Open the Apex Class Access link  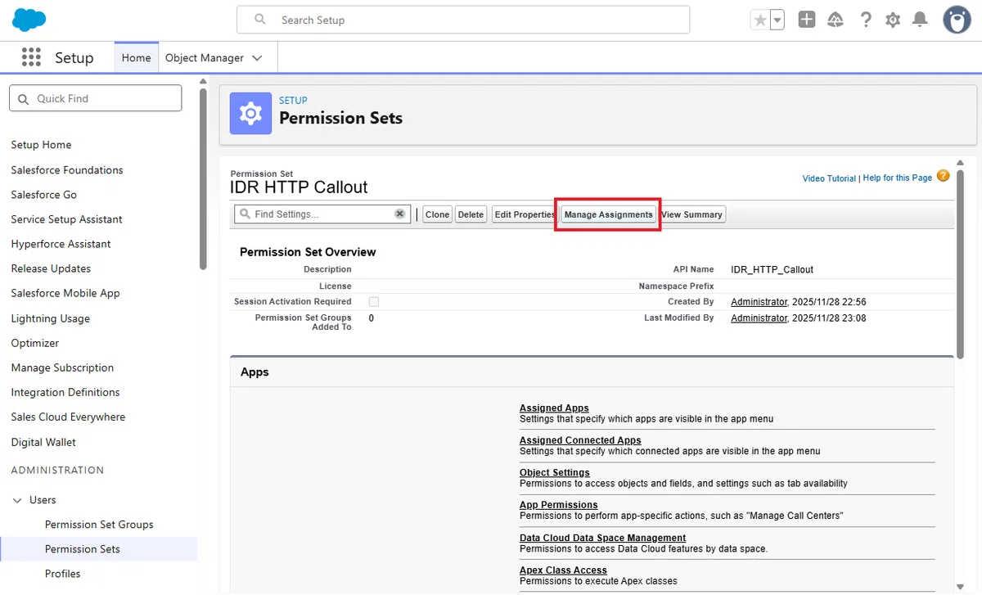point(563,570)
